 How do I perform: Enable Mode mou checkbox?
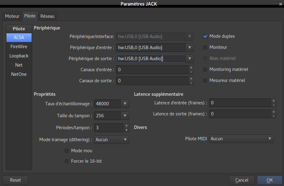pos(67,151)
